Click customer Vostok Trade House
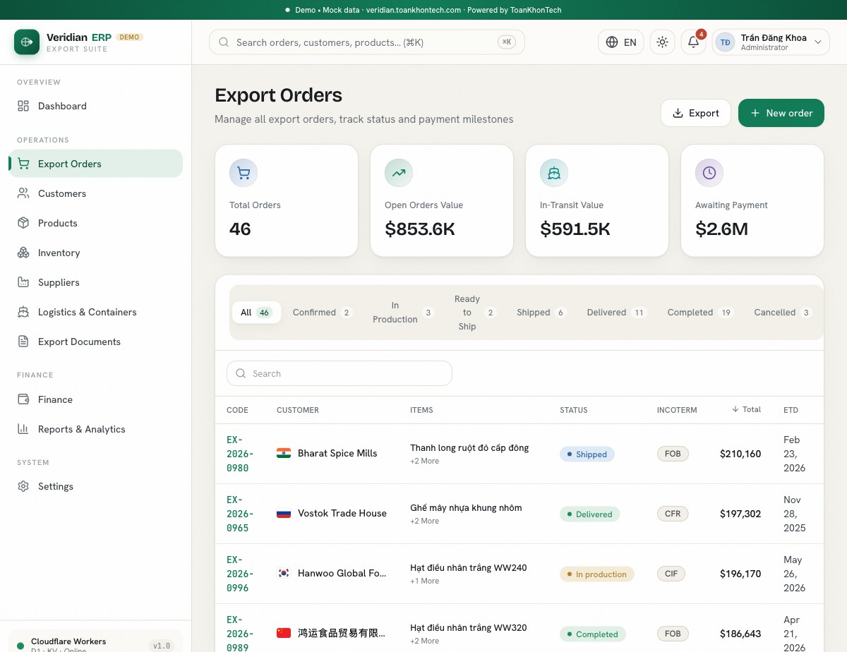 (342, 513)
